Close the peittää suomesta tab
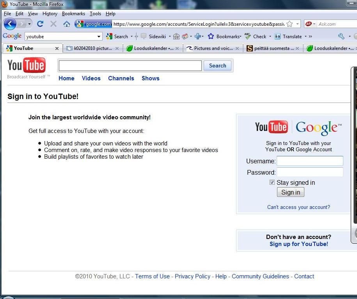Screen dimensions: 357x299 click(297, 48)
